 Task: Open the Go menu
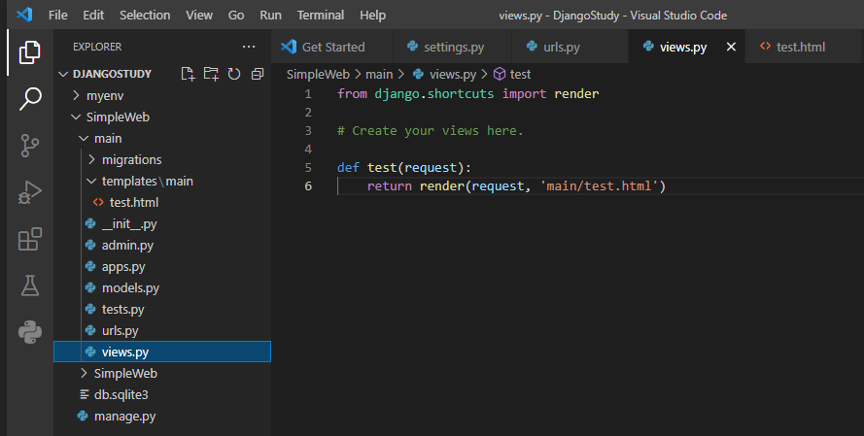(236, 15)
